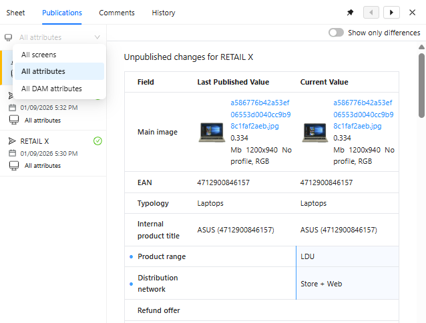This screenshot has height=323, width=426.
Task: Click the pin panel icon
Action: [x=351, y=13]
